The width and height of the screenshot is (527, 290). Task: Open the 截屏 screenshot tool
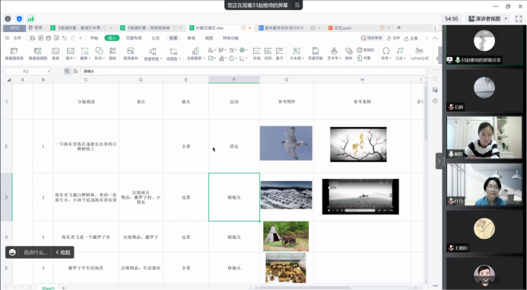tap(85, 54)
